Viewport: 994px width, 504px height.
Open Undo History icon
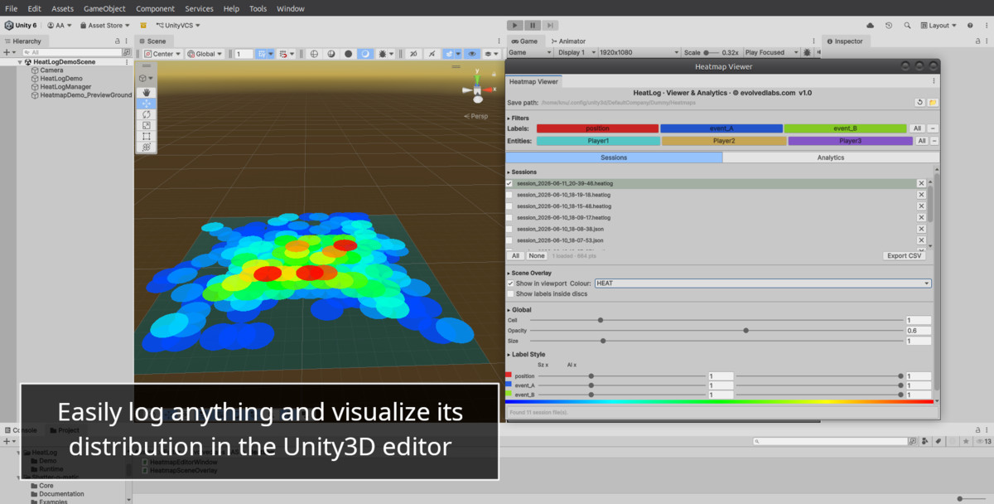tap(889, 26)
